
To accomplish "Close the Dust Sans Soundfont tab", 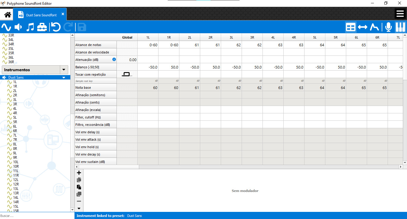I will coord(63,14).
